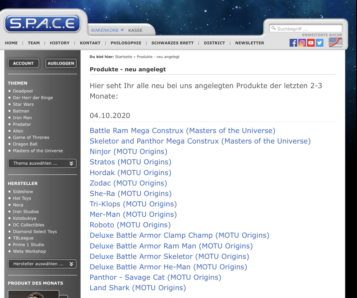Image resolution: width=357 pixels, height=298 pixels.
Task: Select Batman theme
Action: (21, 111)
